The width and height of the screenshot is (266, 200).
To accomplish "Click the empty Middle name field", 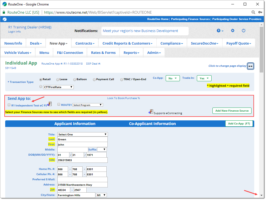I will tap(73, 150).
